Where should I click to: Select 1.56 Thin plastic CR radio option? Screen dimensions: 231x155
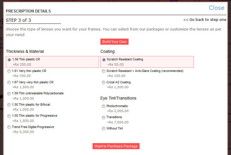tap(9, 60)
